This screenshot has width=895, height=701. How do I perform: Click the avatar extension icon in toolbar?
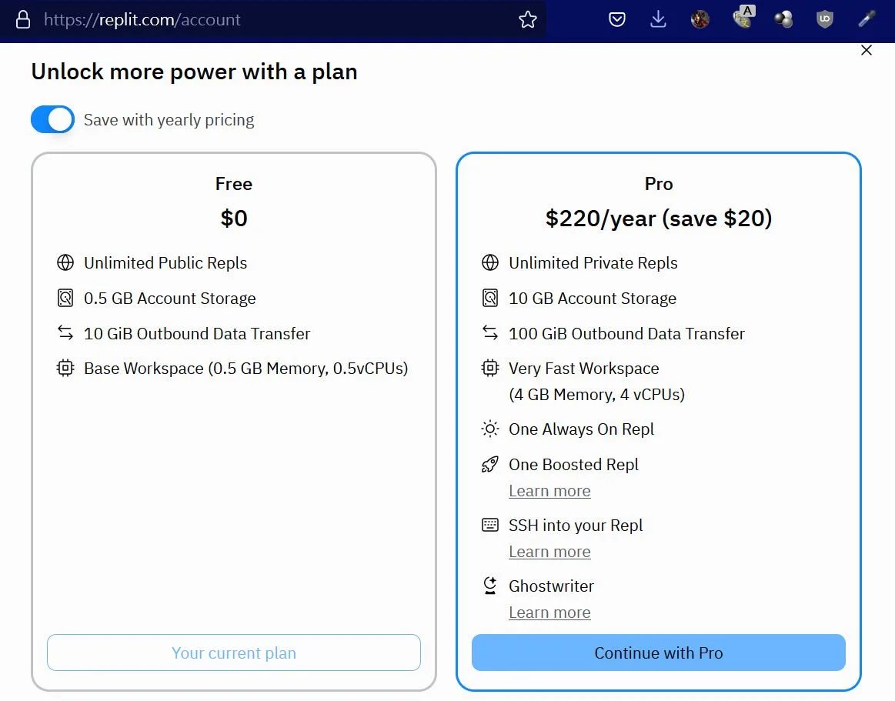(x=700, y=19)
